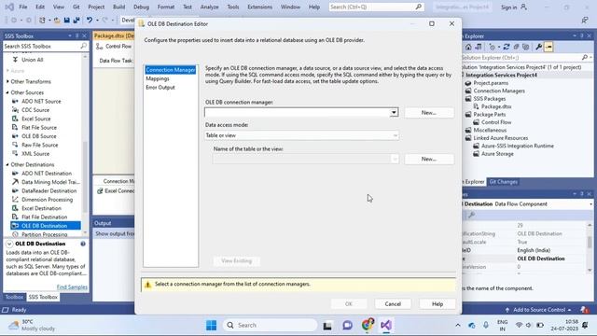This screenshot has width=597, height=336.
Task: Select Project.params in Solution Explorer
Action: 491,83
